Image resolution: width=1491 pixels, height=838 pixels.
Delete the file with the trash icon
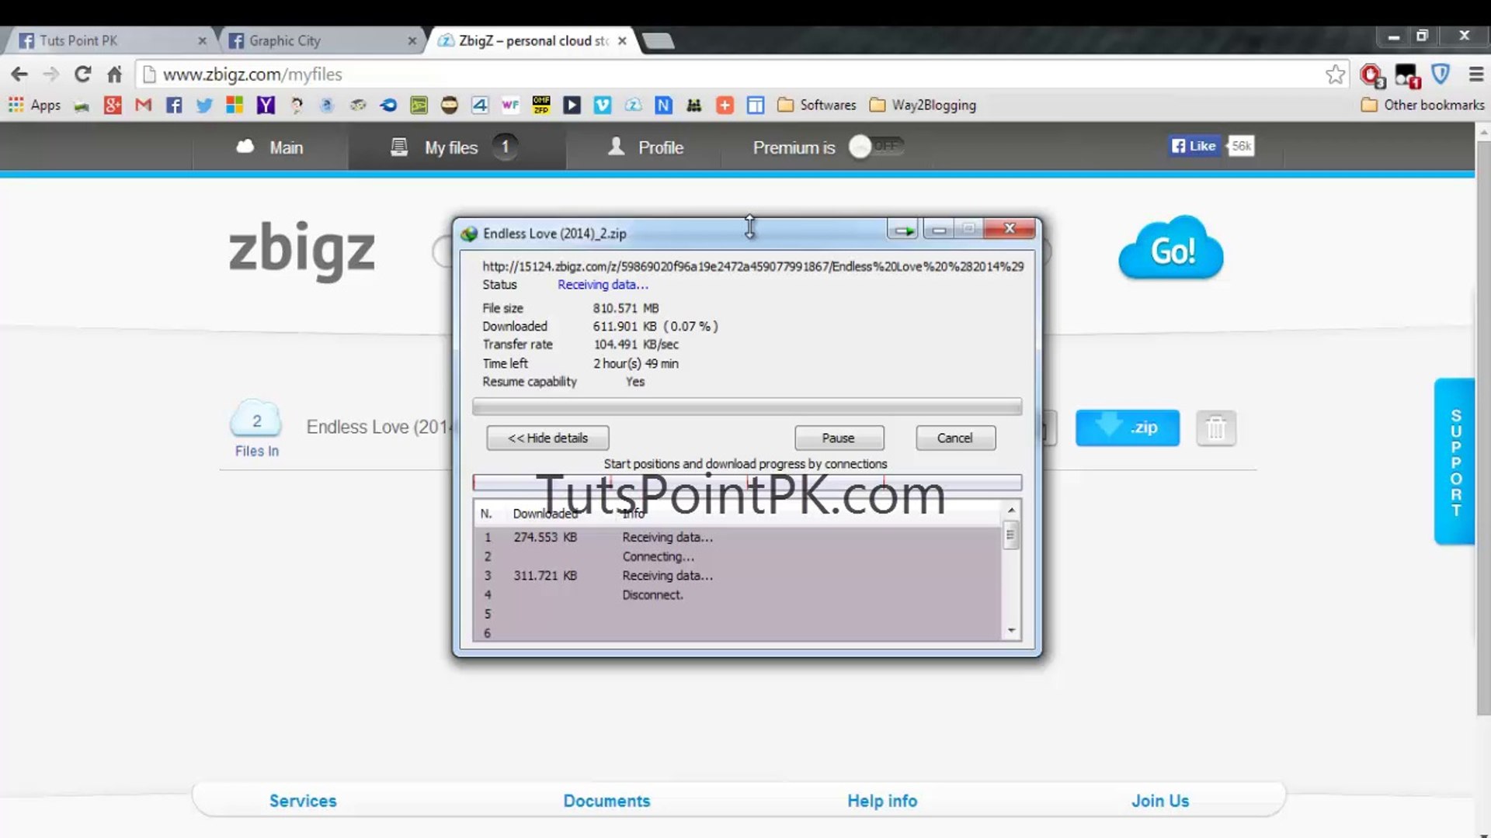pyautogui.click(x=1216, y=428)
